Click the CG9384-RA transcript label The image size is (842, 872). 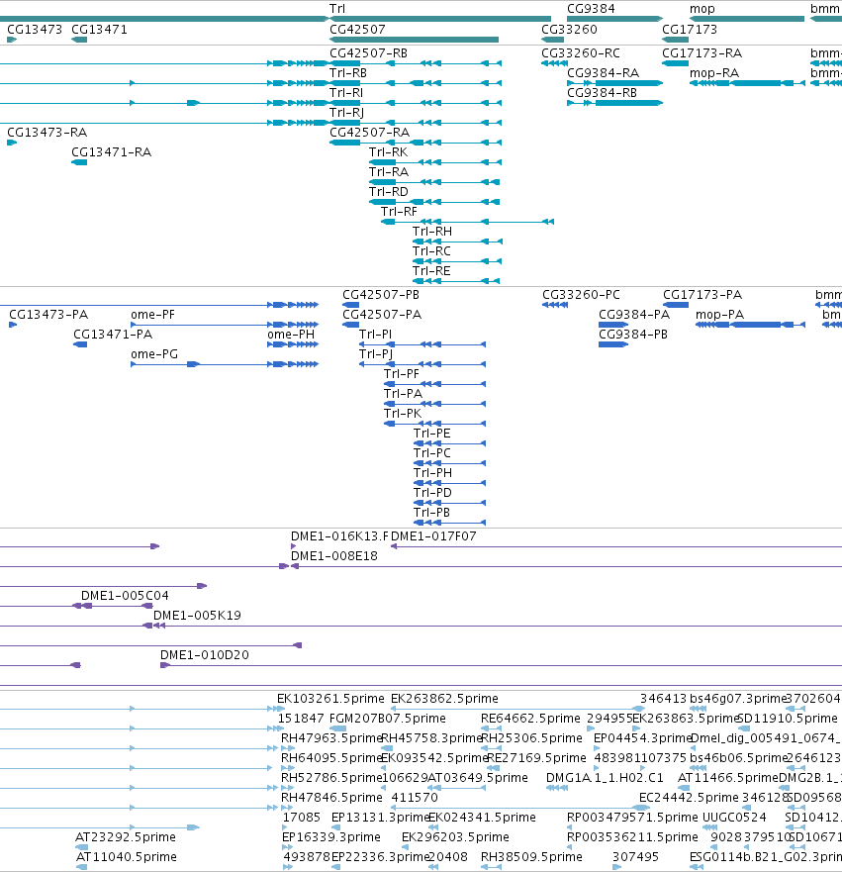pos(603,73)
